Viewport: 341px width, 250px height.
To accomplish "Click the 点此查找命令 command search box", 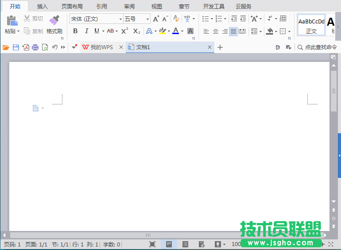I will [x=317, y=47].
